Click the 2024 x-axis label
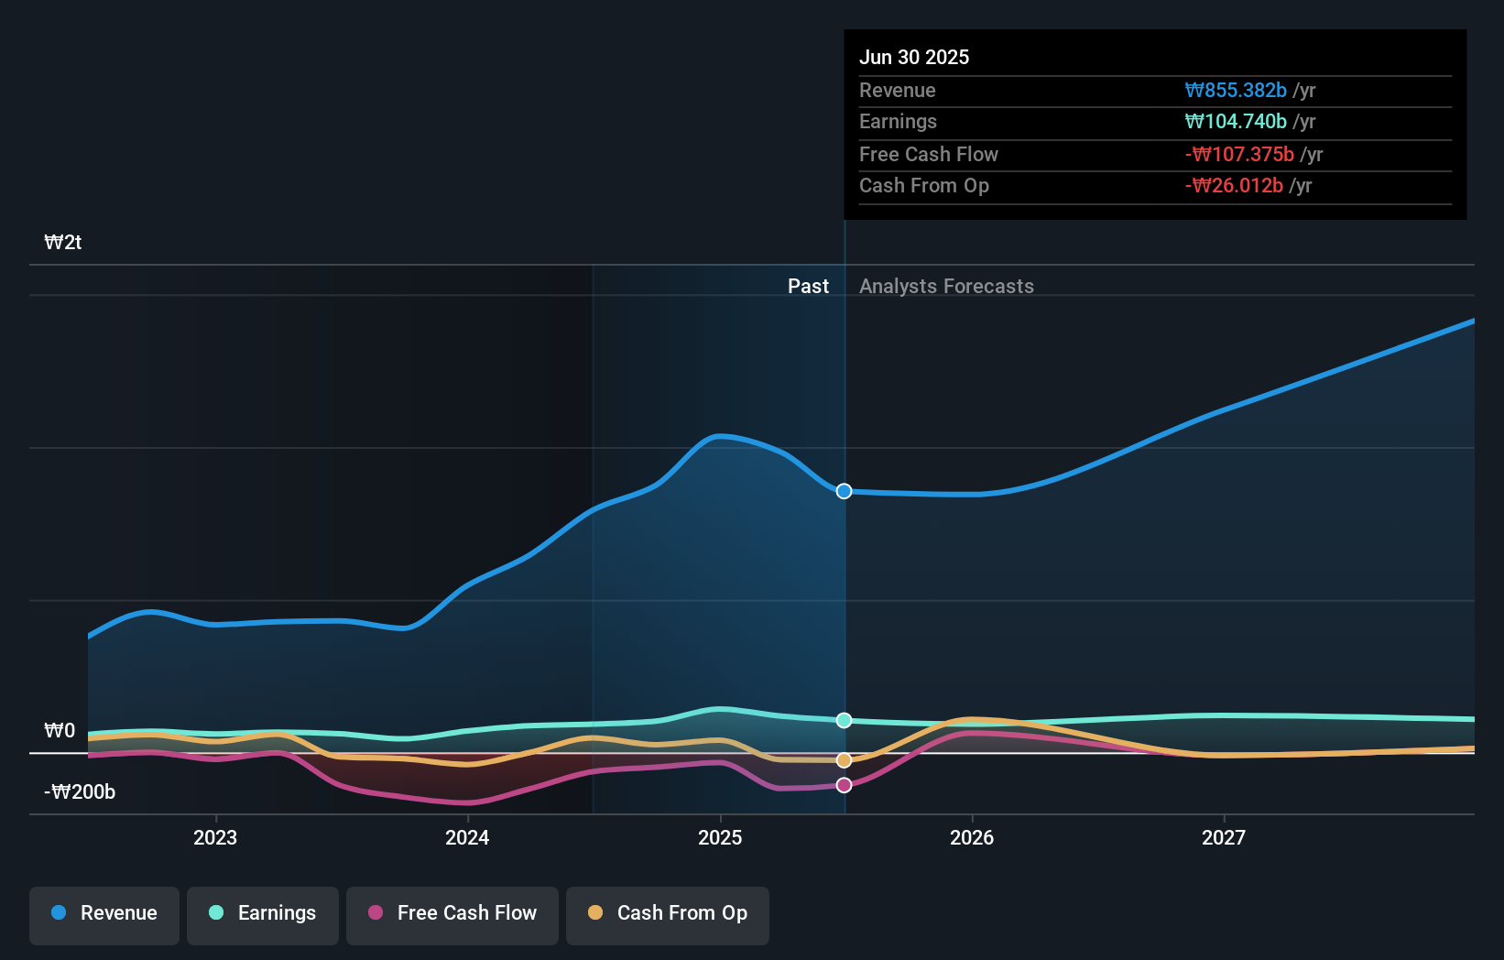 tap(467, 837)
